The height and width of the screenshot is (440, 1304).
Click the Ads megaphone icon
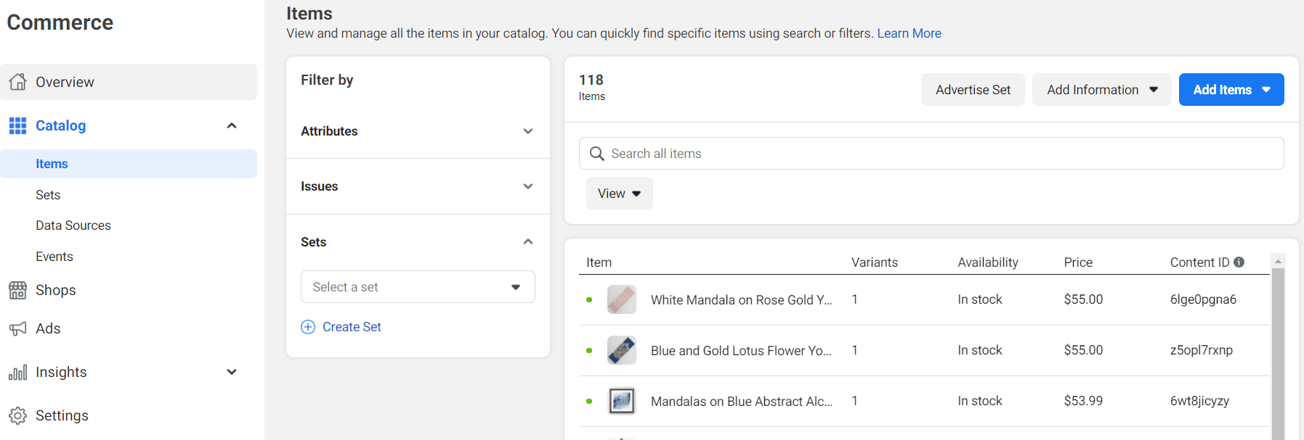[x=17, y=328]
